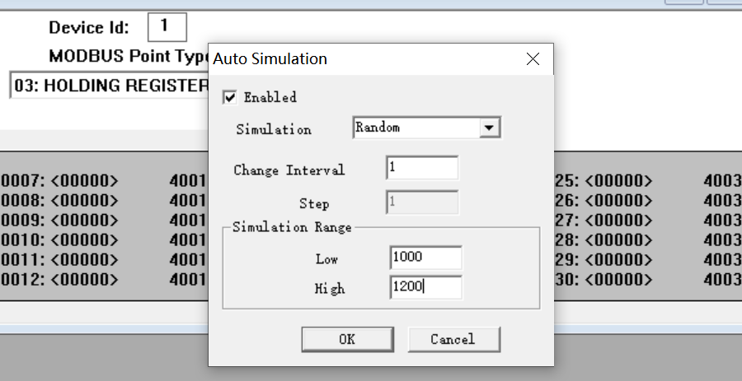This screenshot has width=742, height=381.
Task: Click the Change Interval input field
Action: (x=422, y=168)
